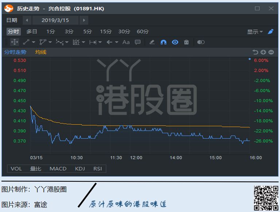This screenshot has width=280, height=212.
Task: Select the chart measurement tool
Action: click(x=76, y=42)
